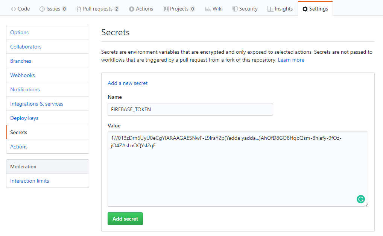The height and width of the screenshot is (236, 383).
Task: Click the Add secret button
Action: click(x=125, y=218)
